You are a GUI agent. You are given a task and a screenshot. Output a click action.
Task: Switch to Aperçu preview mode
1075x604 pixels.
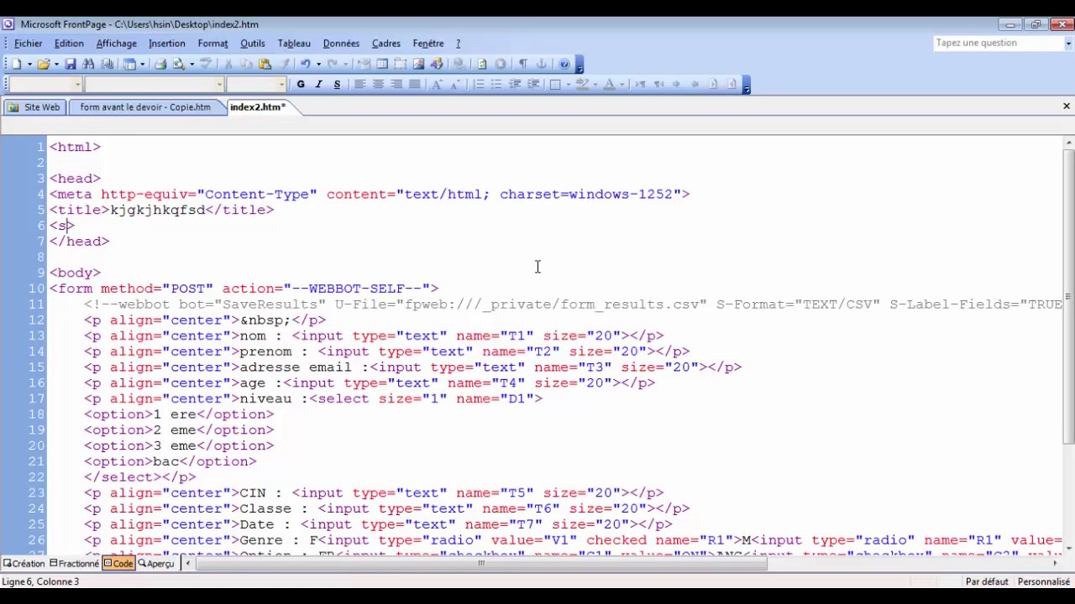pyautogui.click(x=155, y=564)
